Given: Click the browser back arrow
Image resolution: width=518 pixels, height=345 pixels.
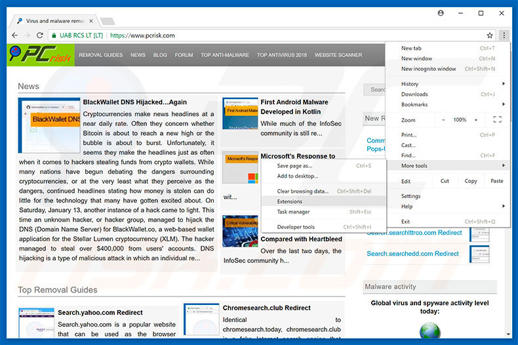Looking at the screenshot, I should [x=14, y=35].
